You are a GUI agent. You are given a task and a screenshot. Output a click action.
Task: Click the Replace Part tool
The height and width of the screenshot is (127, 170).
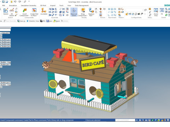point(91,12)
